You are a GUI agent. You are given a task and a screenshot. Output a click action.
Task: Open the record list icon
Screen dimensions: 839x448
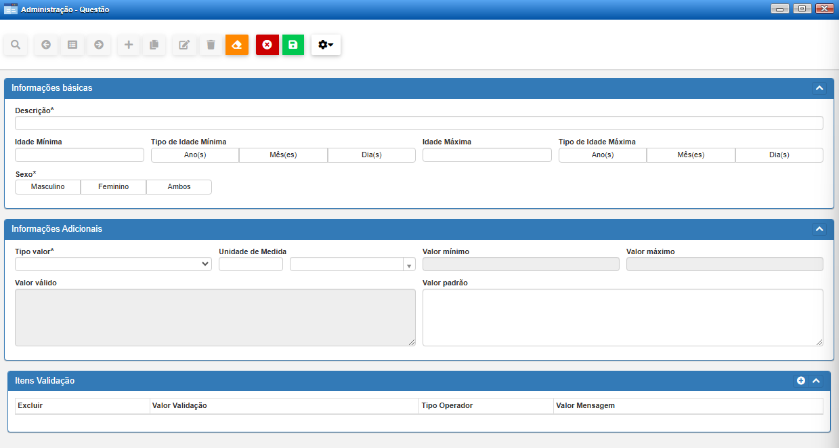coord(72,45)
